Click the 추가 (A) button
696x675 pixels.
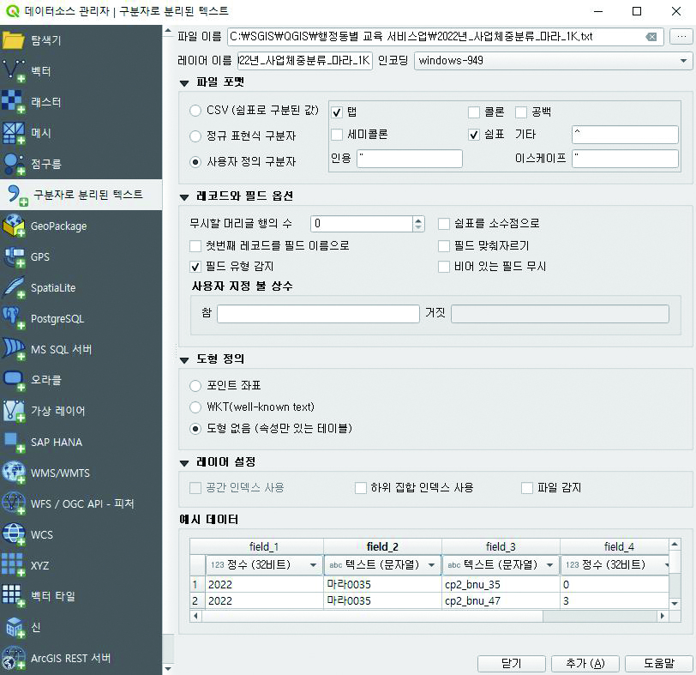(585, 663)
